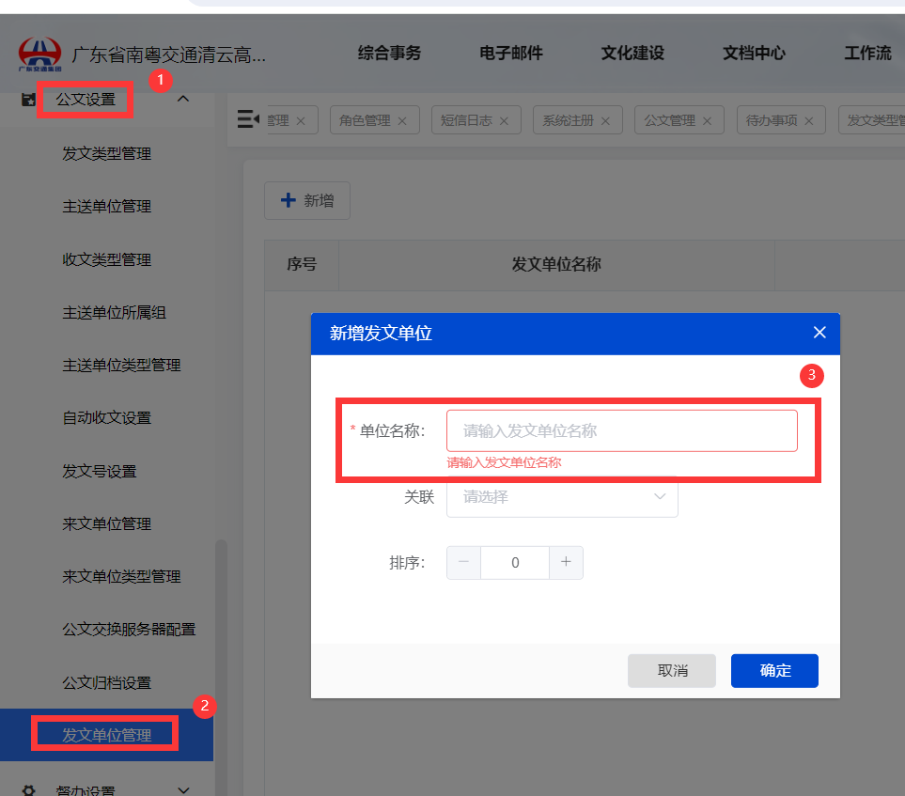The image size is (905, 796).
Task: Open 来文单位管理 in the sidebar
Action: click(x=107, y=524)
